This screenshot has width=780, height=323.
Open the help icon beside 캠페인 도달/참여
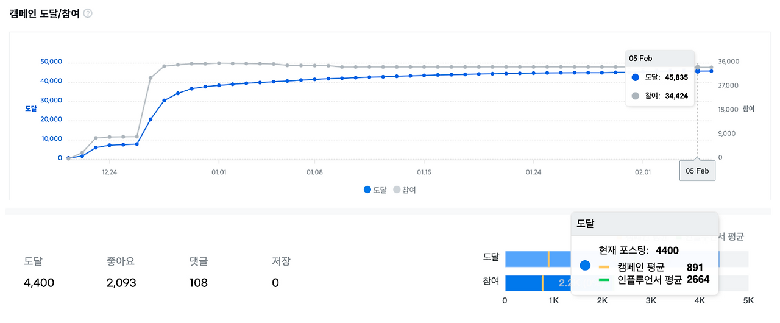88,13
